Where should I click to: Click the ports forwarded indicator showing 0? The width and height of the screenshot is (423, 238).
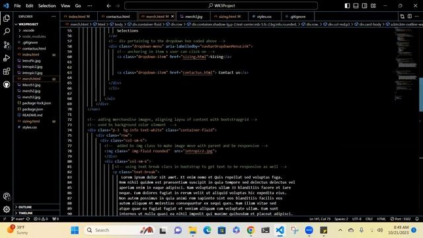pyautogui.click(x=56, y=219)
